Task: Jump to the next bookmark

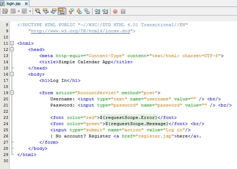Action: point(79,11)
